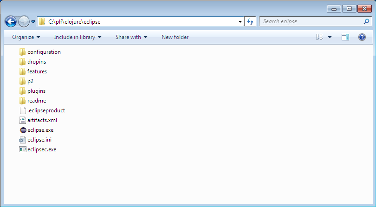Expand the address bar history dropdown
Viewport: 376px width, 207px height.
pos(240,22)
